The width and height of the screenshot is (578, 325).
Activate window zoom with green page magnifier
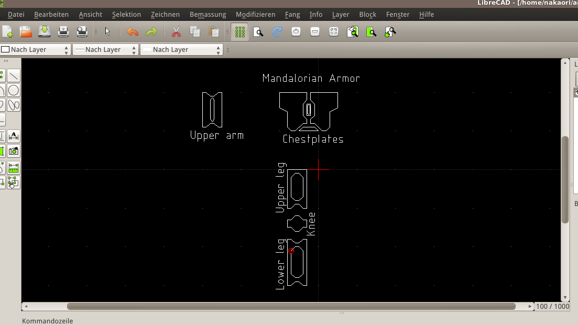coord(371,32)
